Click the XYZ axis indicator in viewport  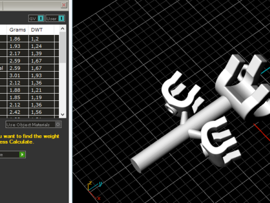(x=94, y=191)
